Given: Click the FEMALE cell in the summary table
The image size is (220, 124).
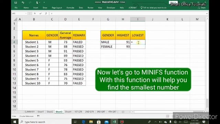Looking at the screenshot, I should 108,46.
